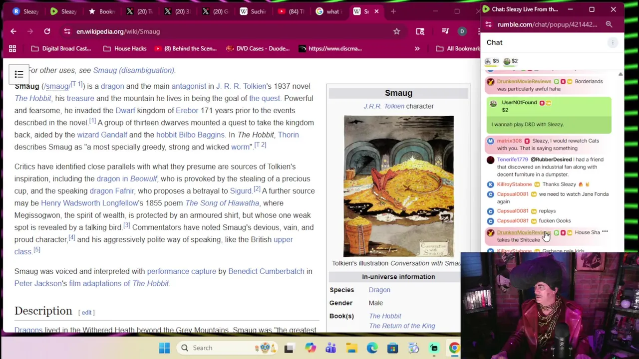Go back using the browser back arrow

[x=13, y=31]
